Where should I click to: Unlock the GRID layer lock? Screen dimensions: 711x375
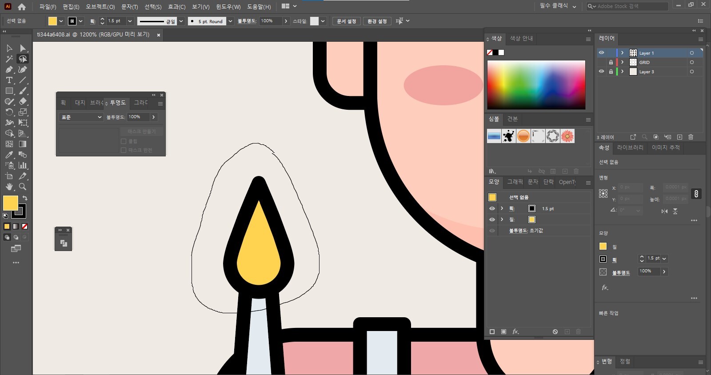pos(611,62)
